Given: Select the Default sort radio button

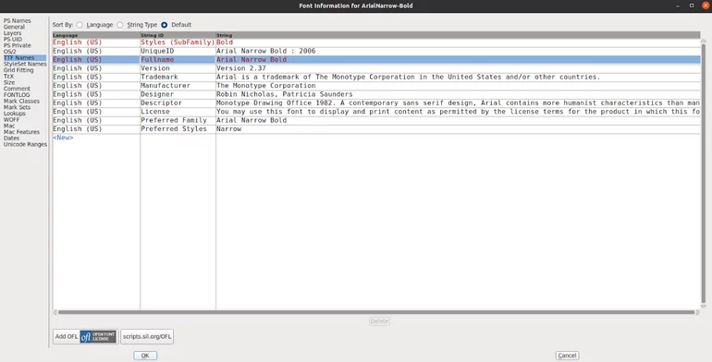Looking at the screenshot, I should (164, 25).
